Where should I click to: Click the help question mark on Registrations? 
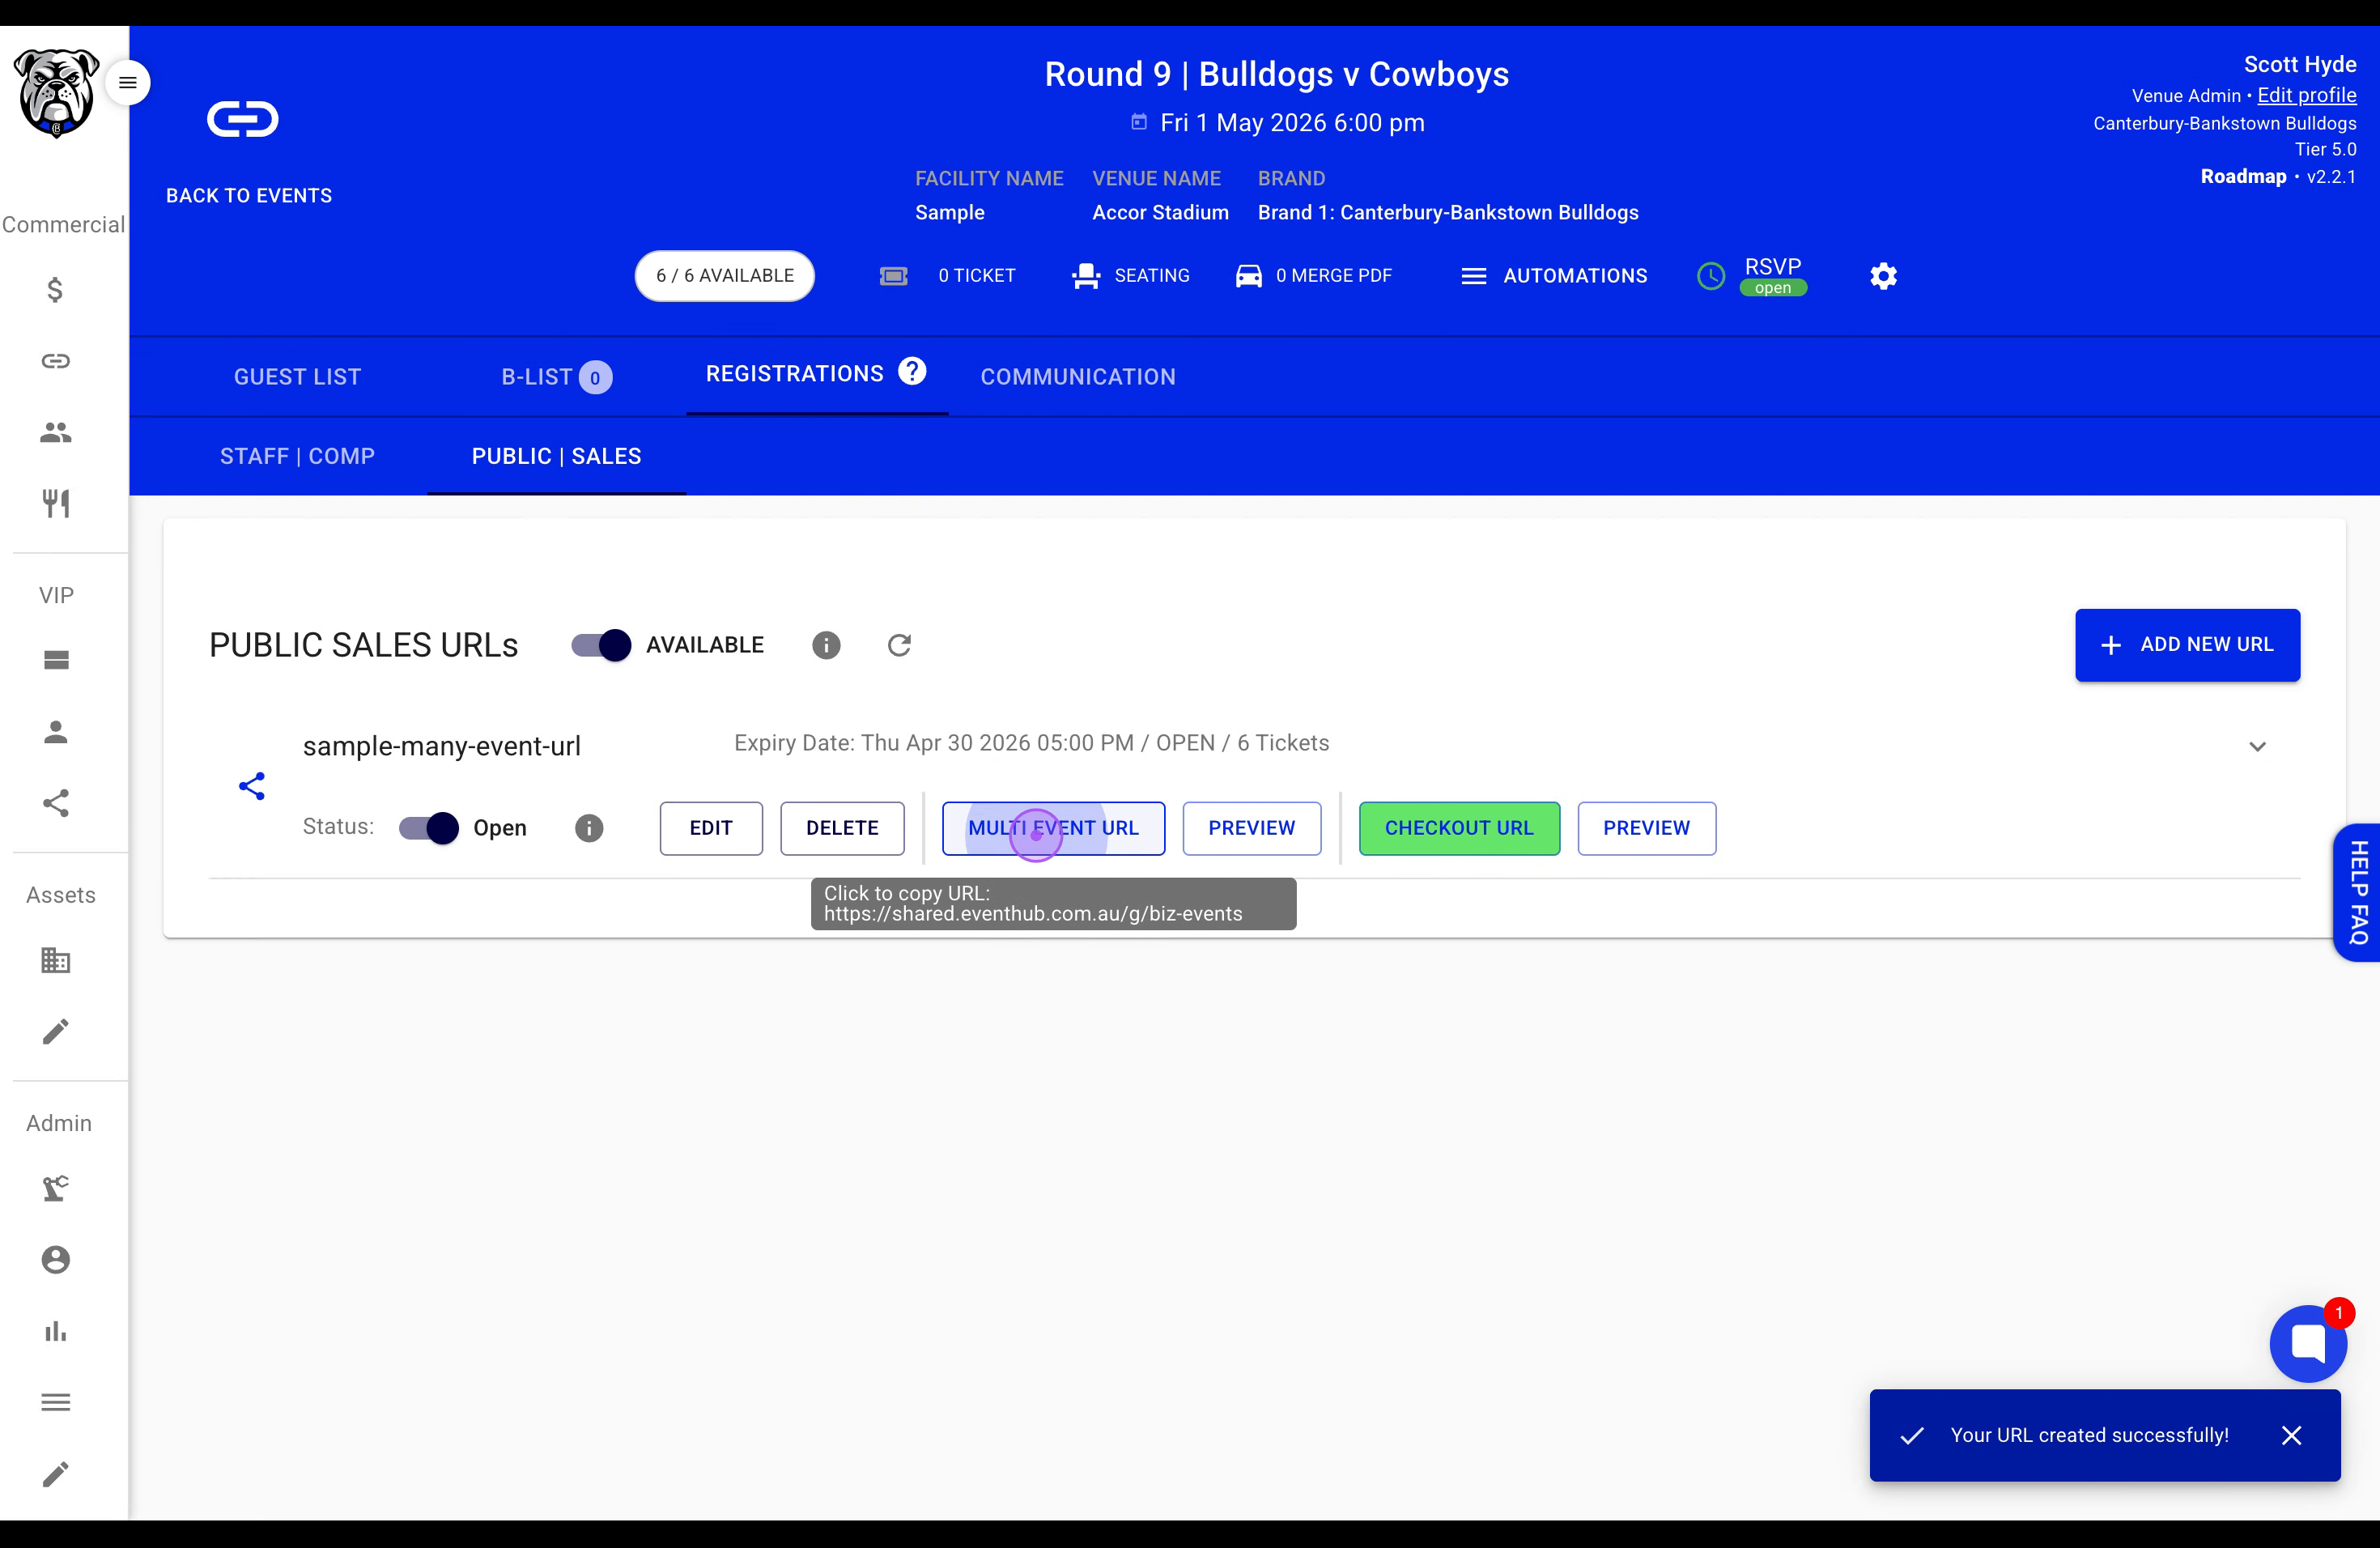point(912,372)
